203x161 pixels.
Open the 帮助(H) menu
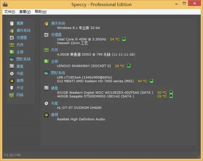click(41, 12)
